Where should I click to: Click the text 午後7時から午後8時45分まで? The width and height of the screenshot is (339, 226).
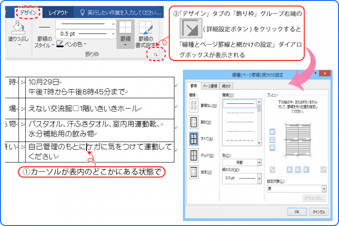point(77,92)
